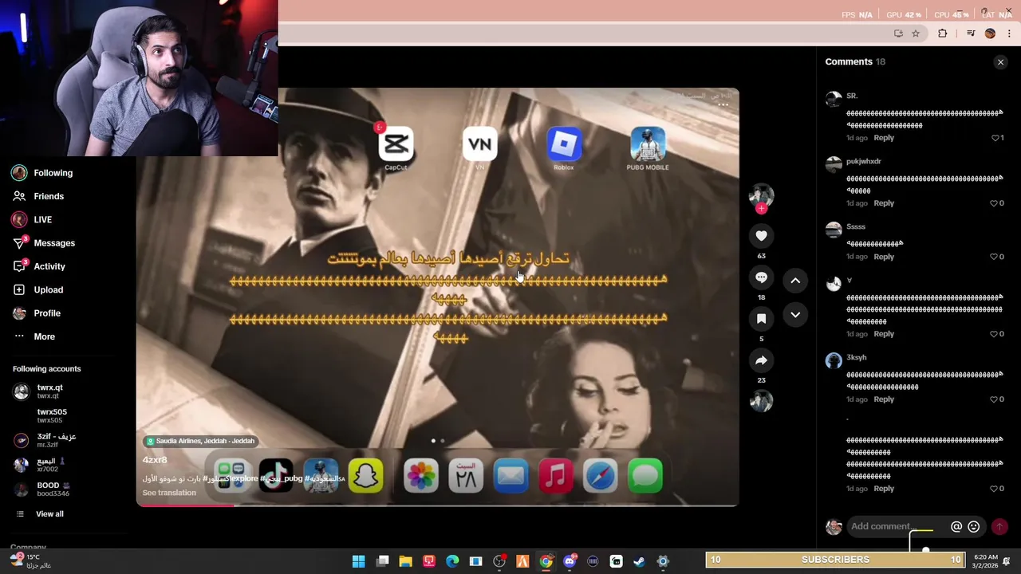Open File Explorer from the taskbar

tap(405, 561)
